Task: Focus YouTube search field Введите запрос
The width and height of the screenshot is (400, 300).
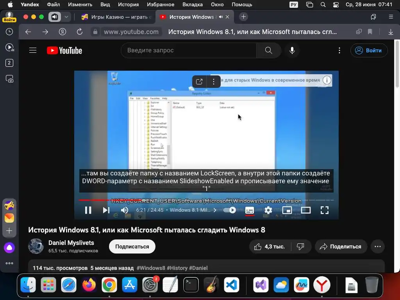Action: (189, 50)
